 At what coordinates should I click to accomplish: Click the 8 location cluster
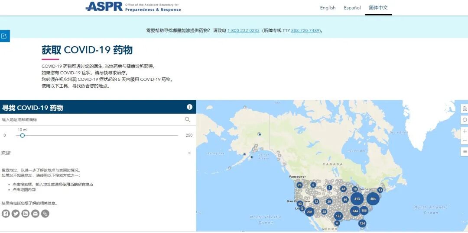[x=302, y=209]
